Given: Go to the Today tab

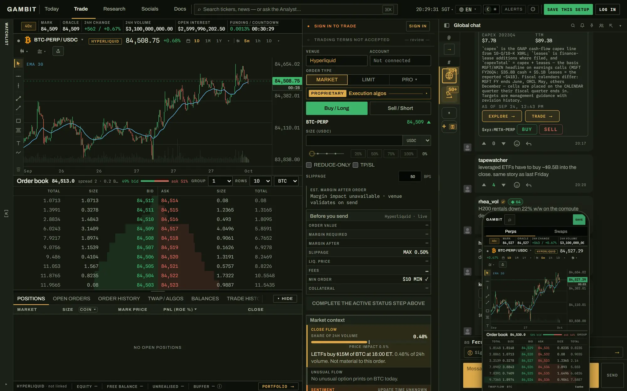Looking at the screenshot, I should point(52,9).
